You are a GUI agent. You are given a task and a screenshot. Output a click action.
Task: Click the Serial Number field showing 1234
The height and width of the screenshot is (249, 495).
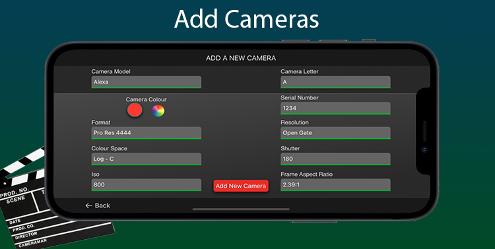coord(335,108)
